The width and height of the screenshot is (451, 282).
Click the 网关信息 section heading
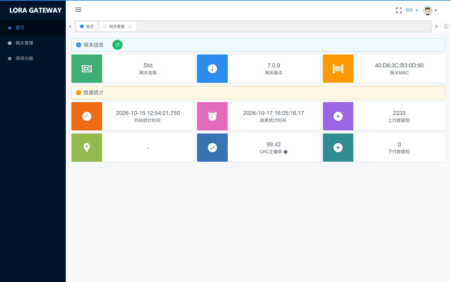point(94,45)
